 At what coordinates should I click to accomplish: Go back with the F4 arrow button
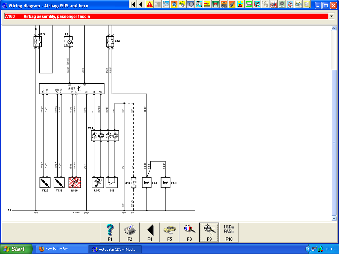point(150,233)
